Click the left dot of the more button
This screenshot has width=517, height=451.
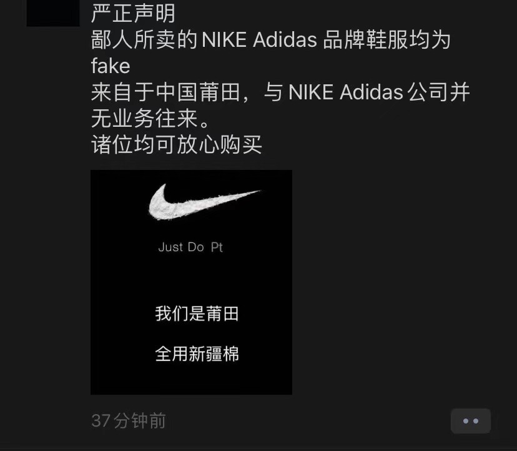[x=466, y=421]
